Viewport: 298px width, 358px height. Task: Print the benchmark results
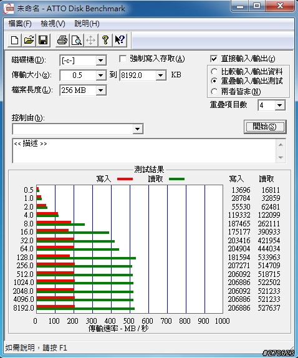tap(62, 40)
